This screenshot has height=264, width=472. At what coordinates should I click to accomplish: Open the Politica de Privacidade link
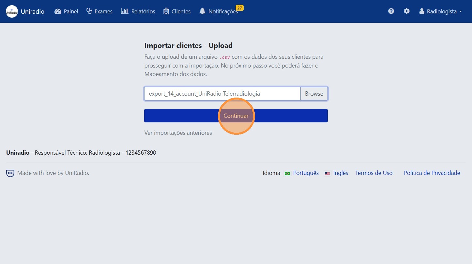[432, 173]
